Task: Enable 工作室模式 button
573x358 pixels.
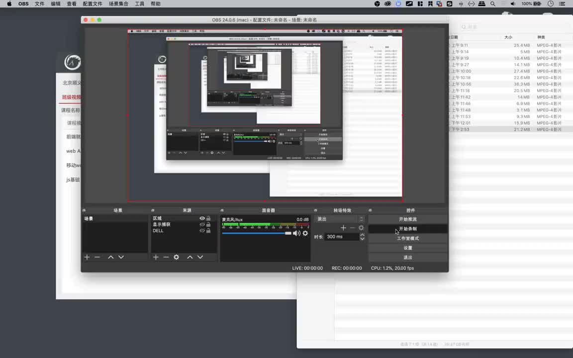Action: 407,238
